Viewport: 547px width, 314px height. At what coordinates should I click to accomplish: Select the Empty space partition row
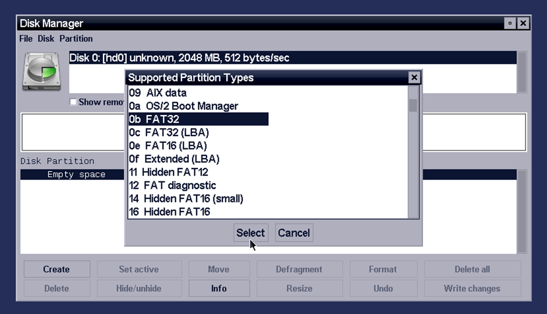coord(268,174)
